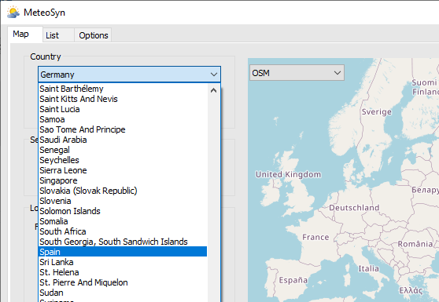The width and height of the screenshot is (439, 302).
Task: Open the Options tab
Action: [x=94, y=35]
